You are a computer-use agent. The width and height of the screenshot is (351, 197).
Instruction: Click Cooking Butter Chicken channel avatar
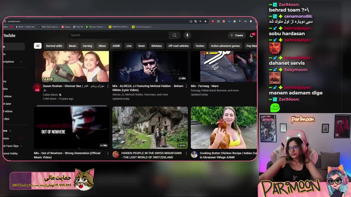194,155
